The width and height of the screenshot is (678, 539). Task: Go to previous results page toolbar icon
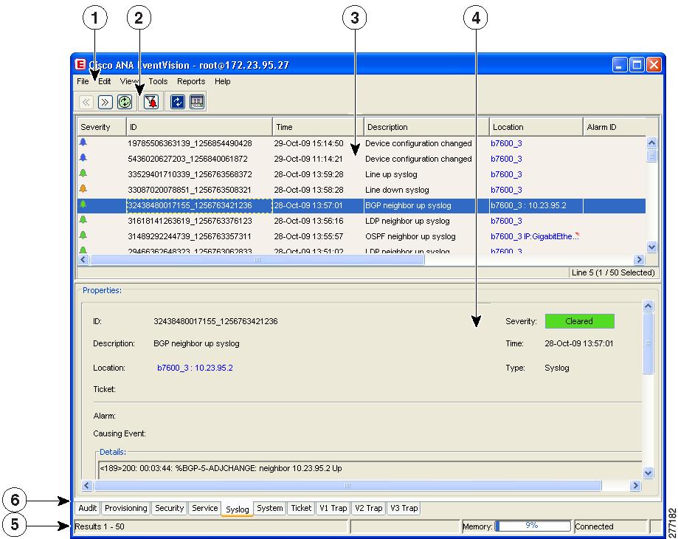click(86, 102)
